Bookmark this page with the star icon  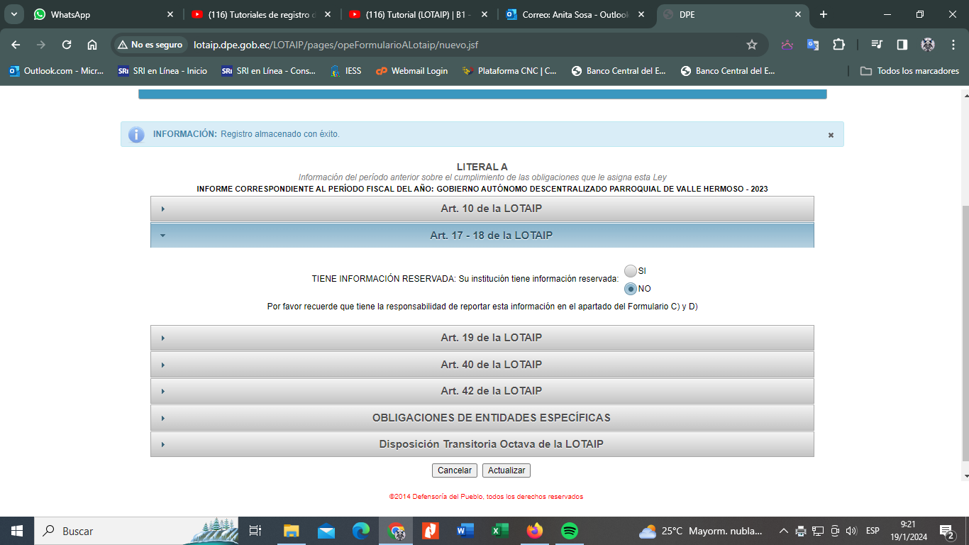click(x=752, y=45)
